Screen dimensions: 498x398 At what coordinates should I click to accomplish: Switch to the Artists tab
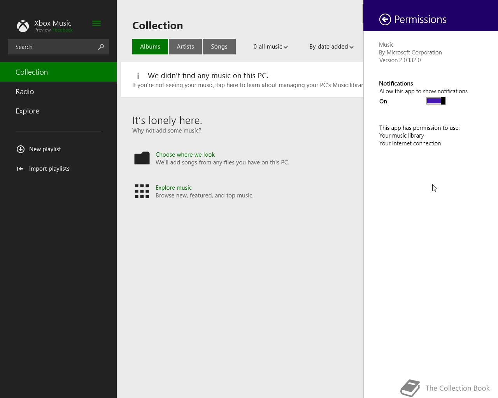click(185, 47)
